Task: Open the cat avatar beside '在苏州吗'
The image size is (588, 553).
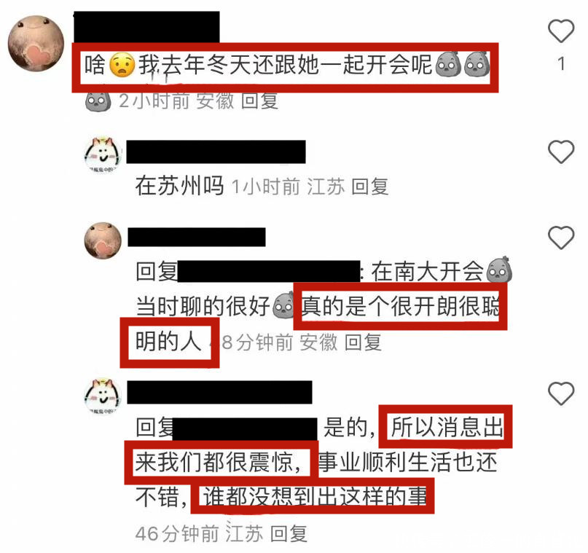Action: coord(103,154)
